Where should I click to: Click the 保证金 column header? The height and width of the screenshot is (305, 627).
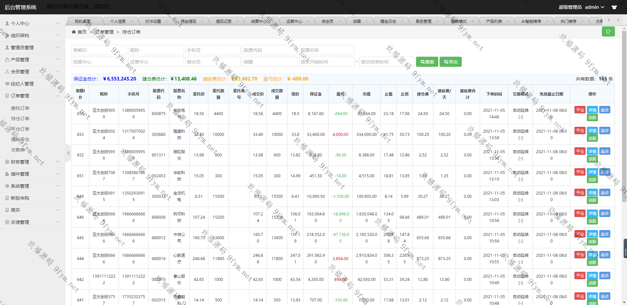(316, 94)
